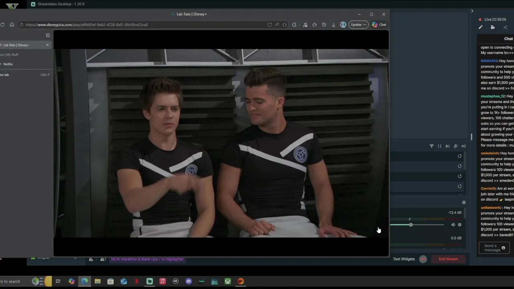Click the Windows taskbar search box
The image size is (514, 289).
tap(26, 281)
